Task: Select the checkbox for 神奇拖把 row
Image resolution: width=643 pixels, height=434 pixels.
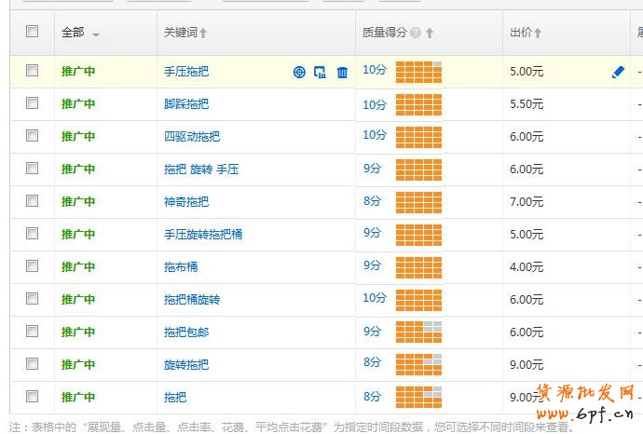Action: pos(33,201)
